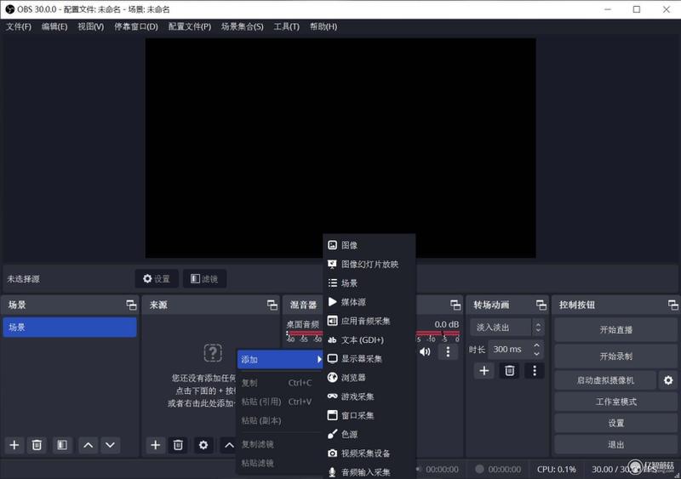Choose 窗口采集 from add submenu
The image size is (681, 479).
[369, 415]
